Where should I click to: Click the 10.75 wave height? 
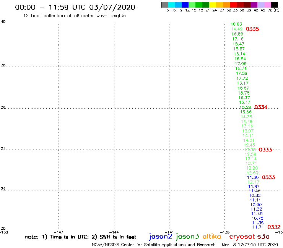pyautogui.click(x=257, y=218)
